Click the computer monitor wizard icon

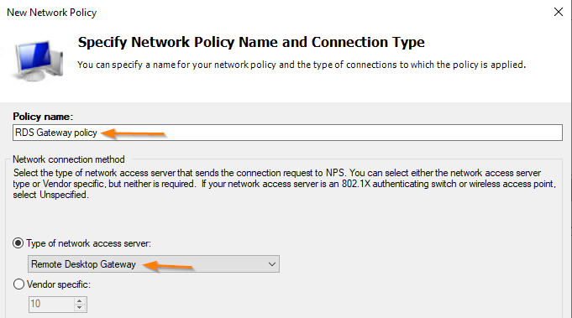[x=37, y=60]
